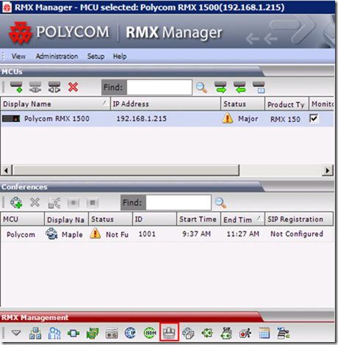This screenshot has width=338, height=345.
Task: Open the blue tree-of-boxes icon in RMX Management
Action: 35,333
